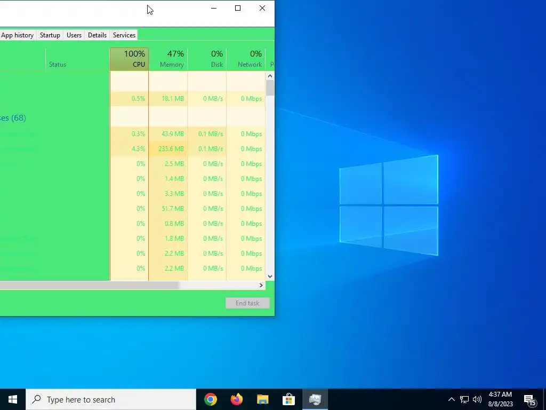
Task: Maximize the Task Manager window
Action: (238, 8)
